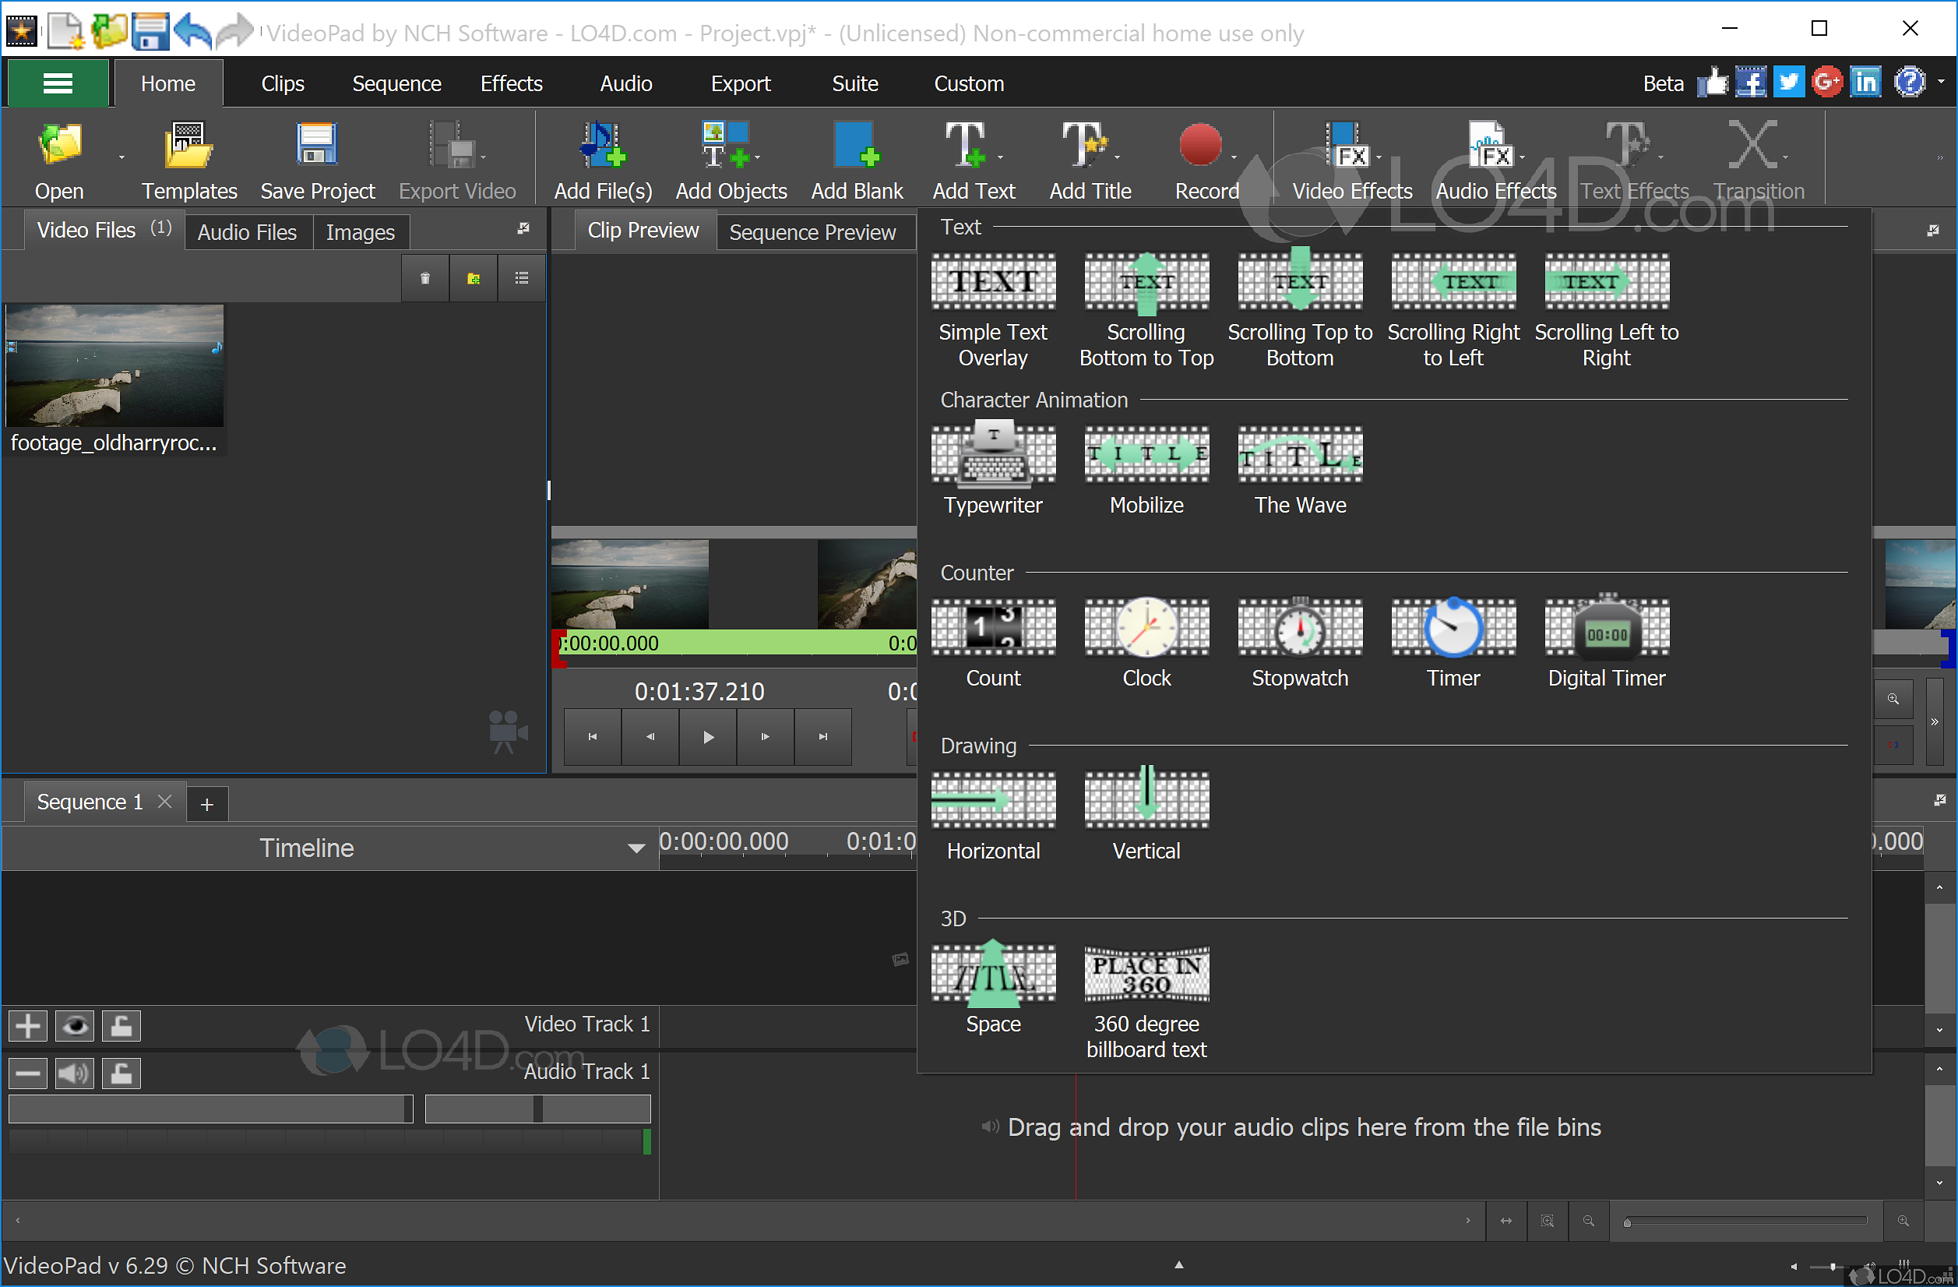Open the Add Text dropdown arrow

tap(1000, 157)
